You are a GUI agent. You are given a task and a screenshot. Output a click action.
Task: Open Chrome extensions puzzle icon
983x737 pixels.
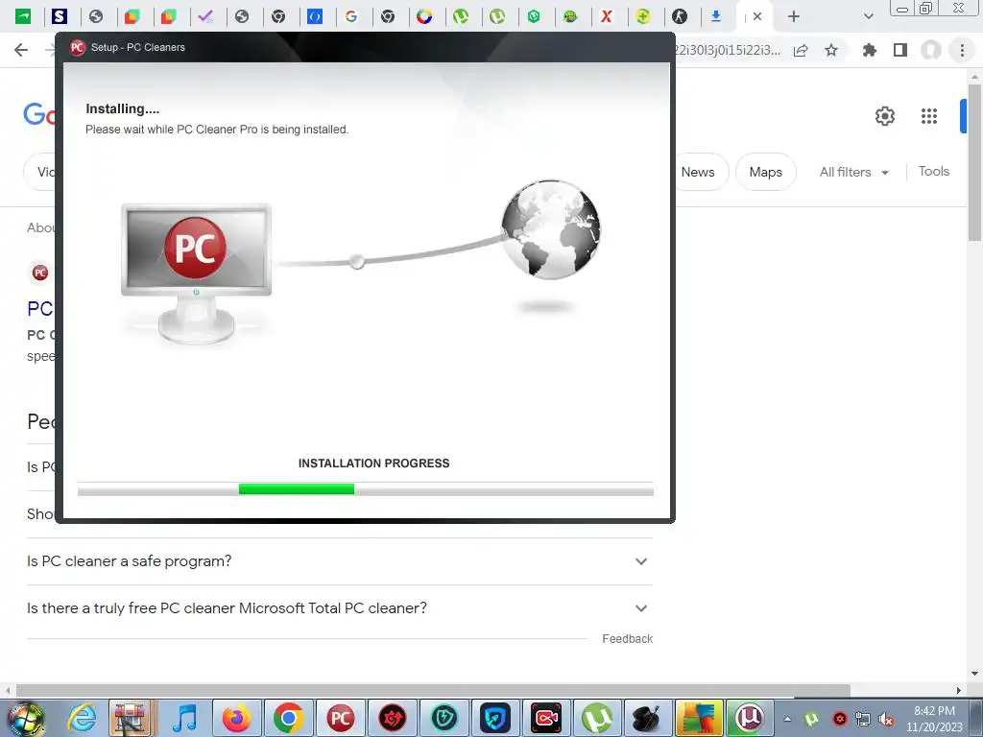869,50
